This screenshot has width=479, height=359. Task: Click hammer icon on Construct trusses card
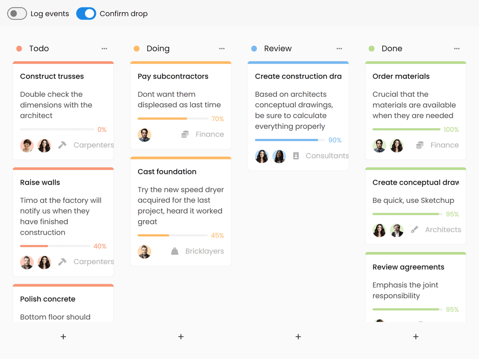(62, 145)
